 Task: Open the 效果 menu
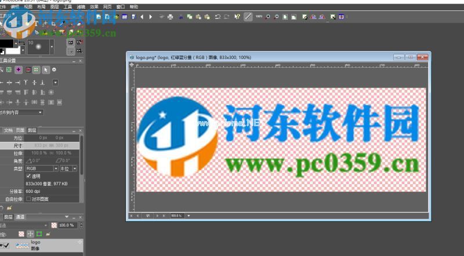[x=94, y=7]
